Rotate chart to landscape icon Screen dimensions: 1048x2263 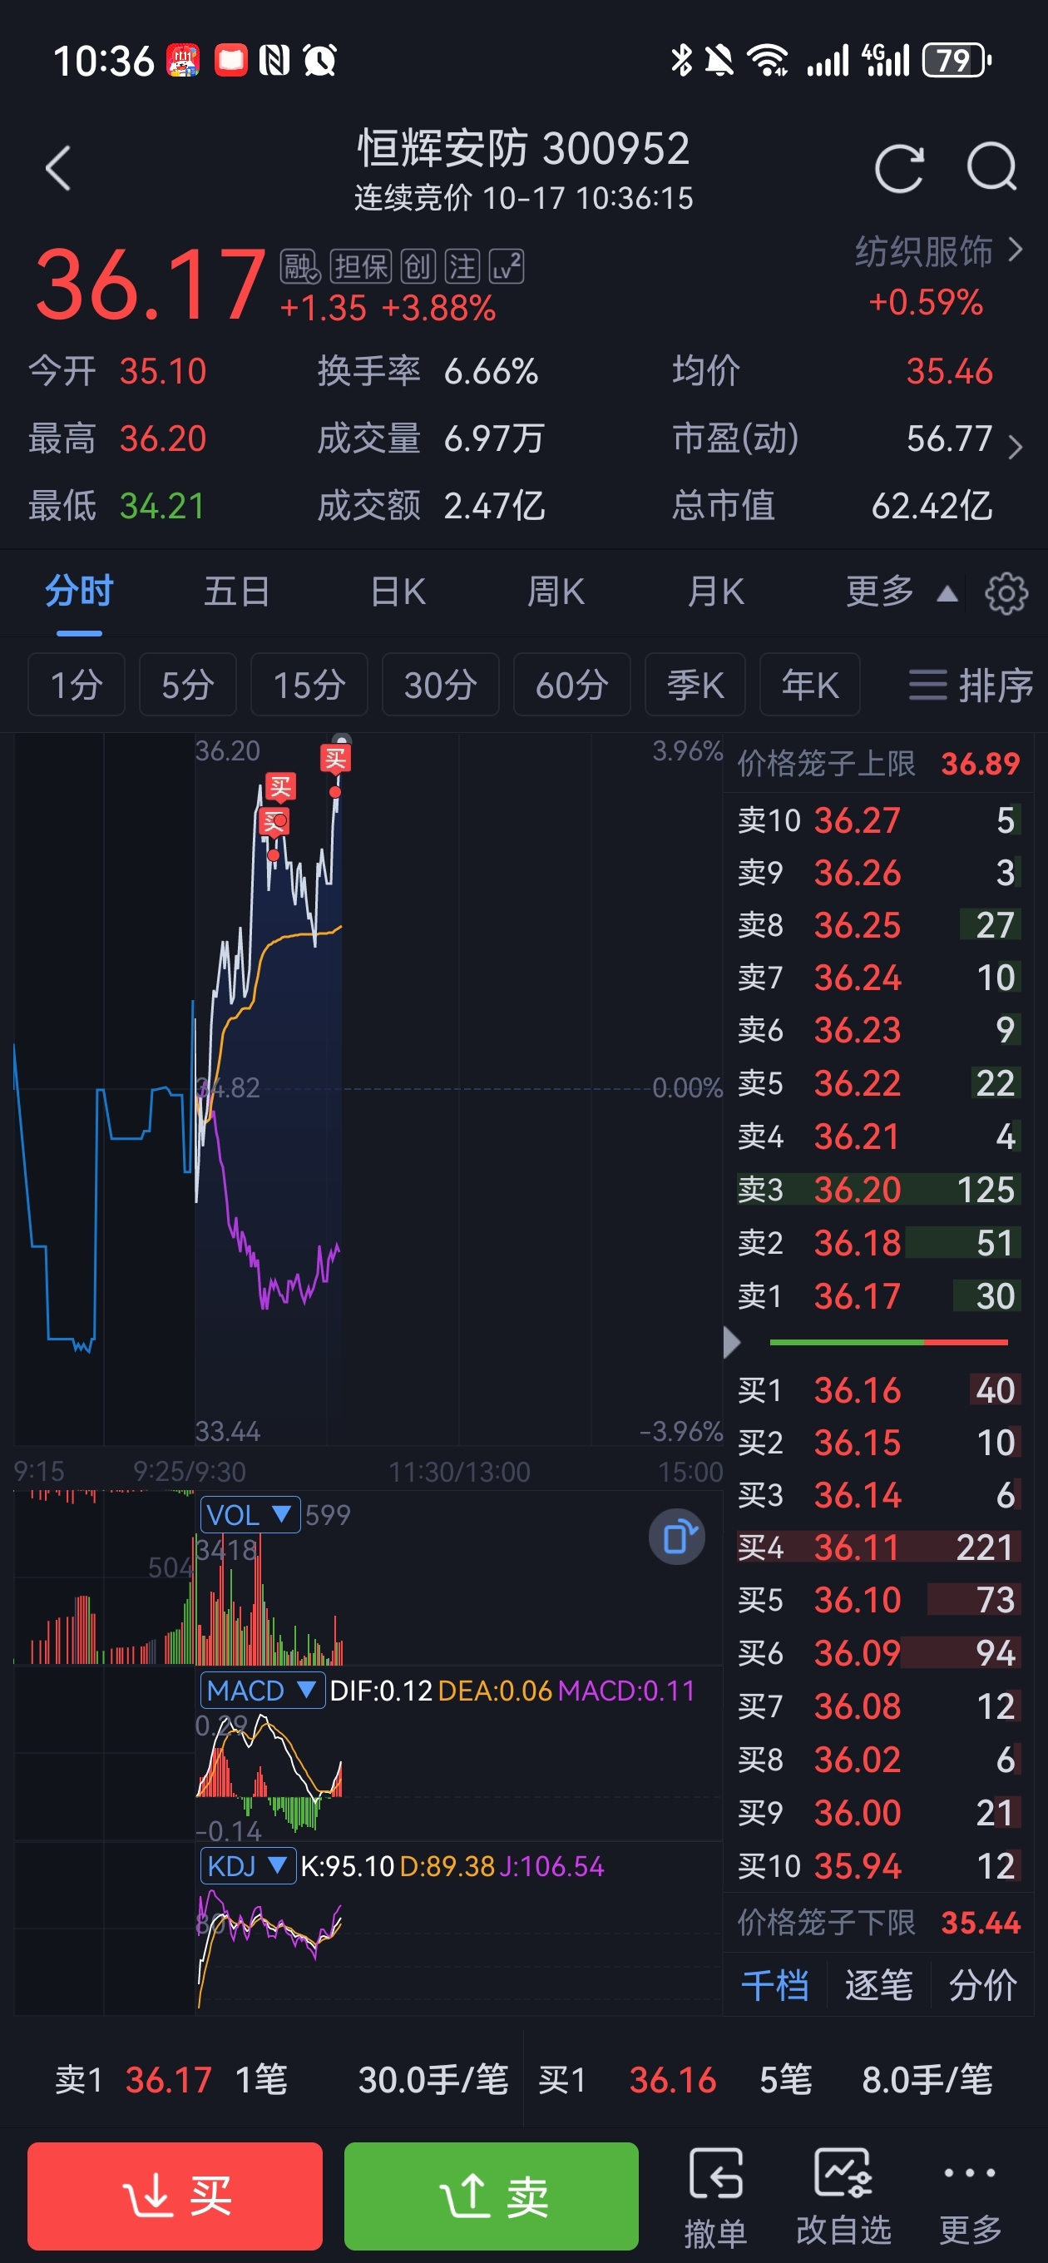(676, 1538)
